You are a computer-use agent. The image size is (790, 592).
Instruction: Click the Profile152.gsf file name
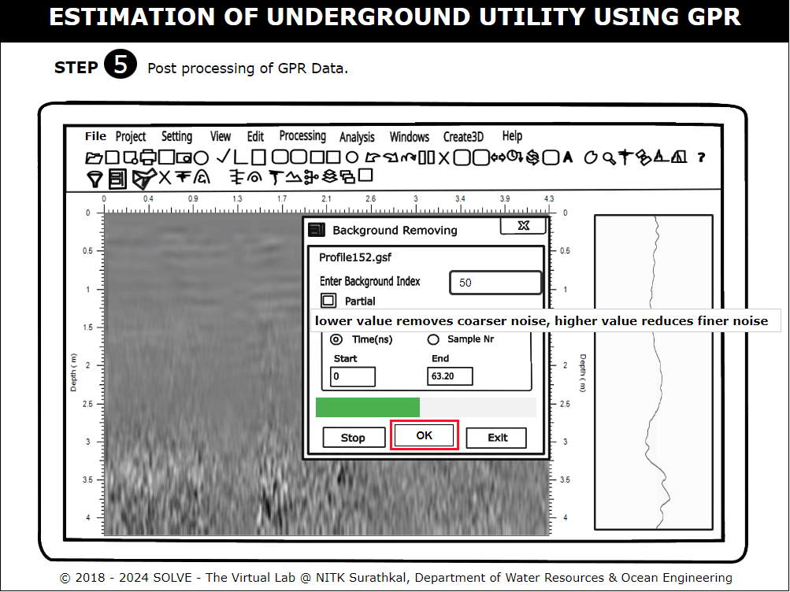(x=355, y=257)
